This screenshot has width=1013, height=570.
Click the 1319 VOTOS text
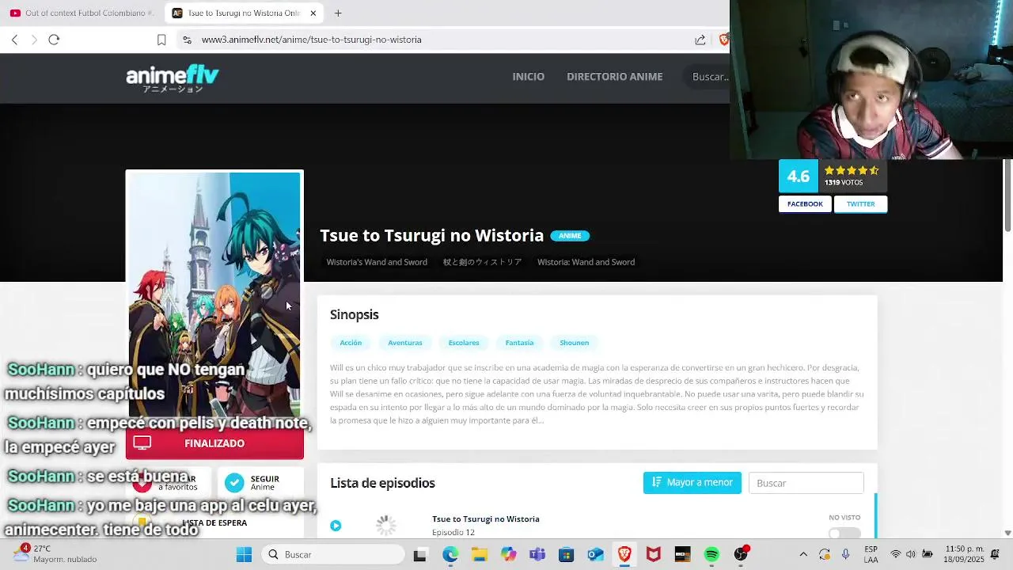click(x=844, y=183)
